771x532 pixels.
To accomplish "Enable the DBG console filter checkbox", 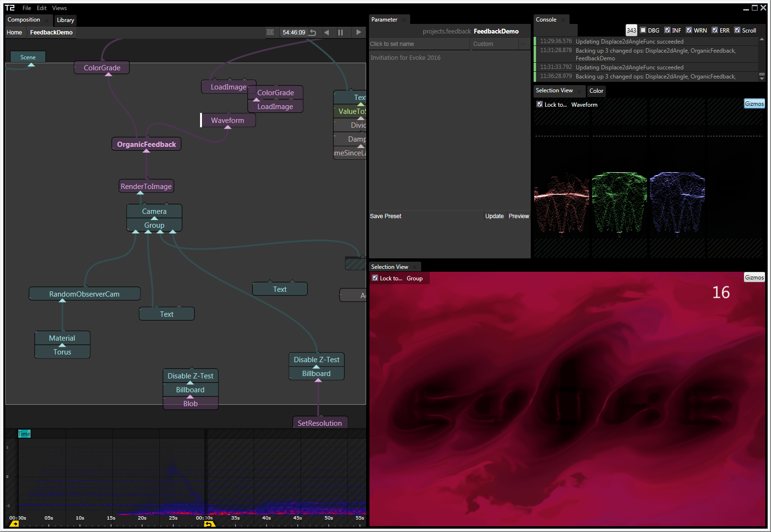I will pyautogui.click(x=643, y=30).
